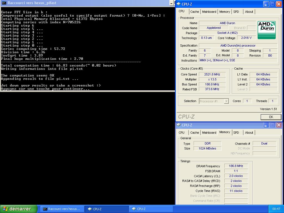This screenshot has height=213, width=284.
Task: Close the lower CPU-Z window
Action: 279,125
